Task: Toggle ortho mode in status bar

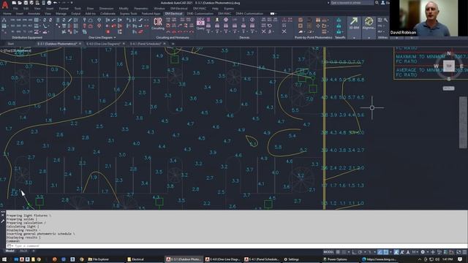Action: click(x=354, y=252)
